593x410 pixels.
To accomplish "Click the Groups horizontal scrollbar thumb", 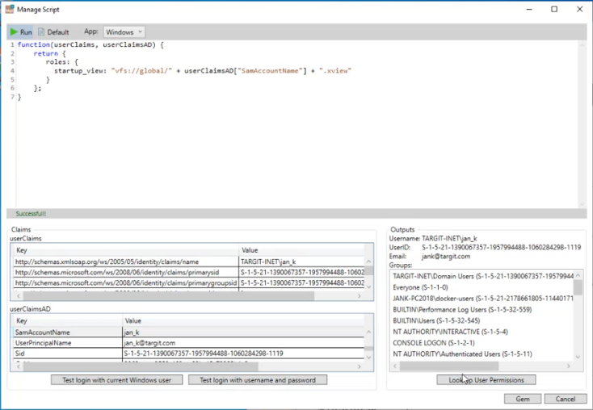I will coord(449,366).
